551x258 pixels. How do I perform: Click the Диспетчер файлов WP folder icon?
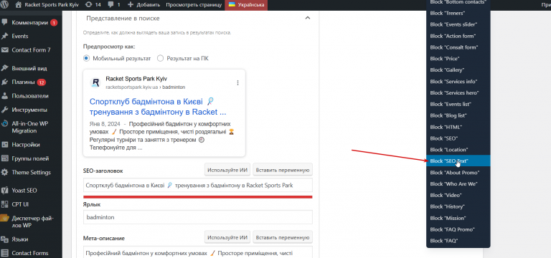tap(5, 218)
